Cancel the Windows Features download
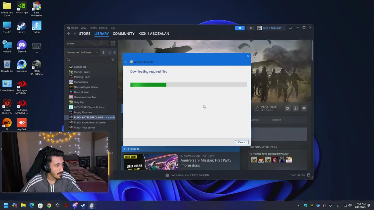Viewport: 374px width, 210px height. click(x=242, y=142)
